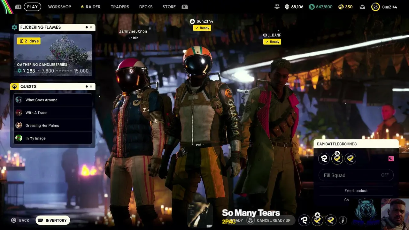Click the 2Pac album cover thumbnail
Viewport: 409px width, 230px height.
(200, 215)
